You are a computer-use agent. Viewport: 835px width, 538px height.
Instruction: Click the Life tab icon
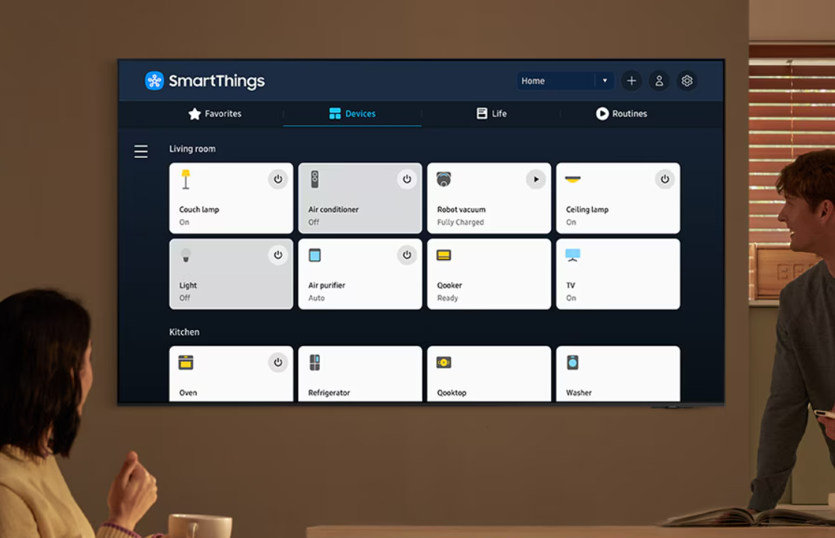click(482, 113)
